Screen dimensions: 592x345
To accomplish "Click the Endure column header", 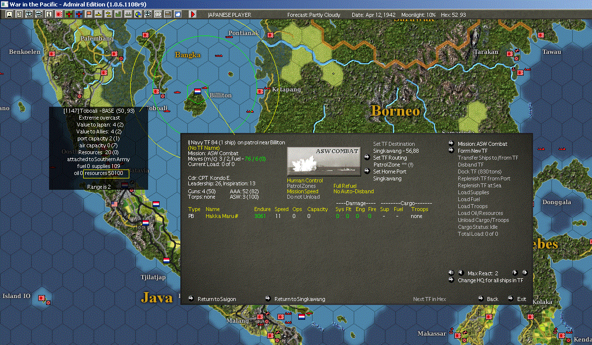I will click(x=262, y=210).
